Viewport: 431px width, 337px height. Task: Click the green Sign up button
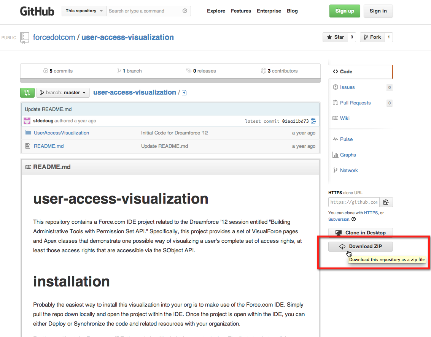point(345,11)
